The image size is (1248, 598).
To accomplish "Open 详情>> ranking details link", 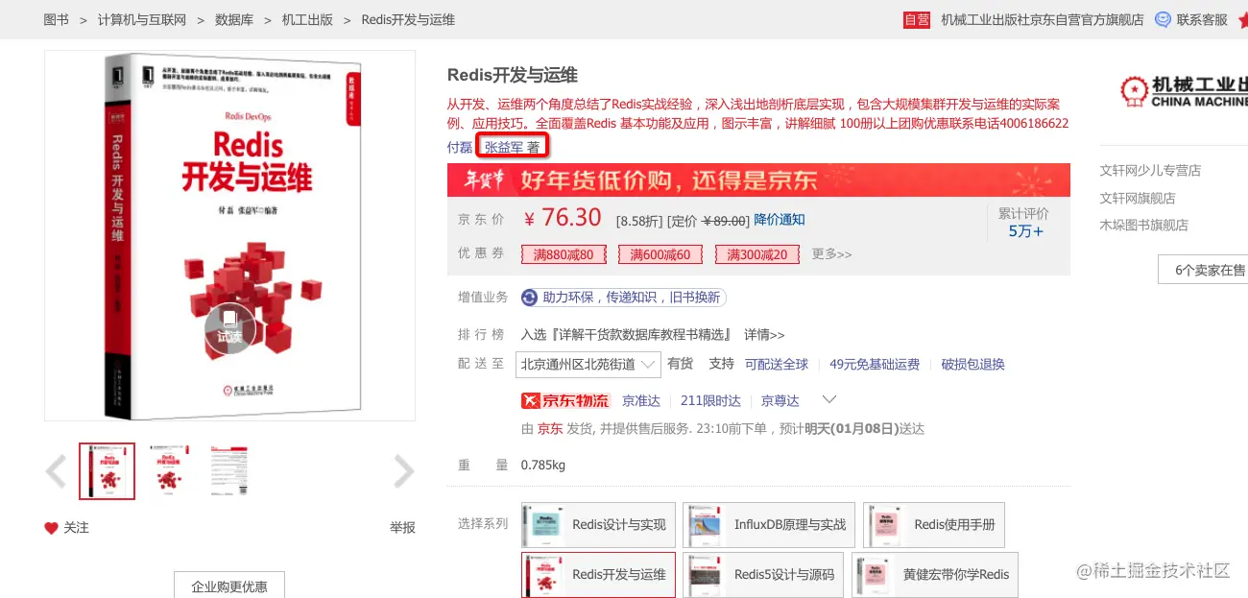I will 764,335.
